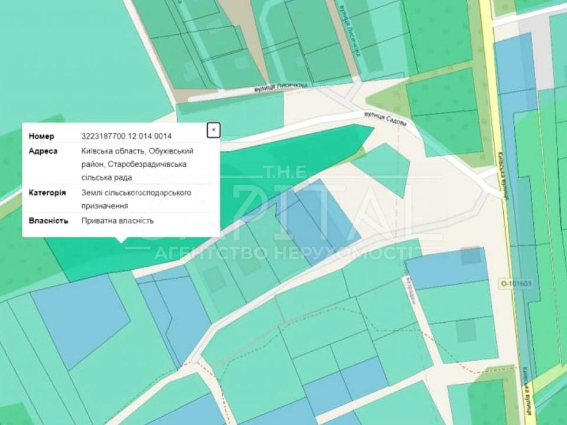
Task: Click Київська вулиця label below O-101603 marker
Action: tap(526, 385)
